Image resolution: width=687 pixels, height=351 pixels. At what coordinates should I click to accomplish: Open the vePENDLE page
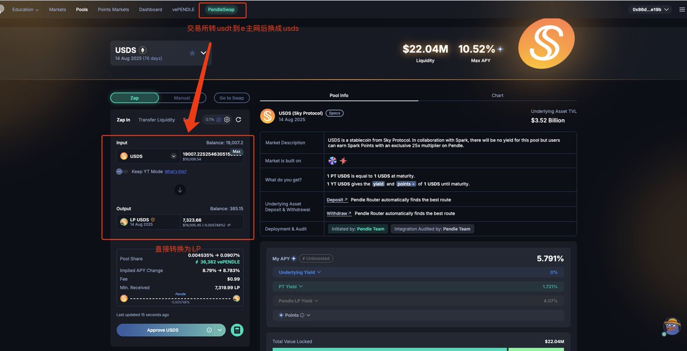[183, 10]
